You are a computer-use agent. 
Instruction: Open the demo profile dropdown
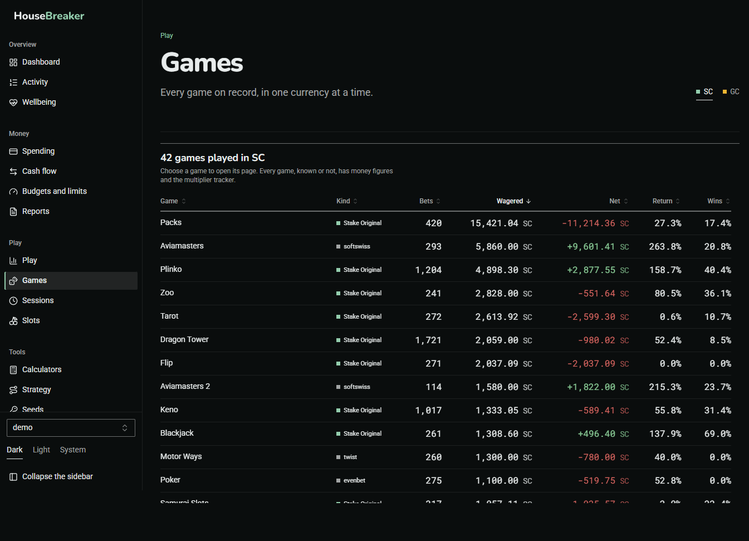(x=71, y=428)
